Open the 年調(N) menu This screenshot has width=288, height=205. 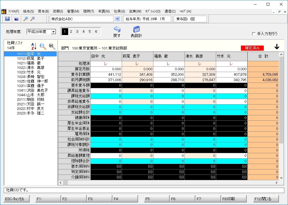pos(104,11)
